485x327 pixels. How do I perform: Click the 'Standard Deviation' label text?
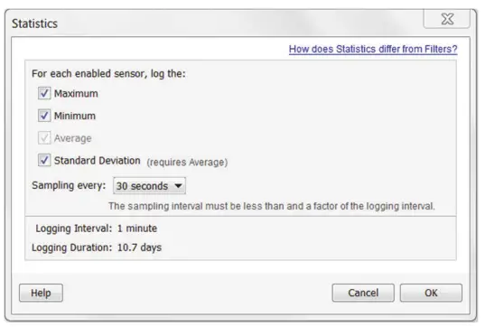click(x=98, y=161)
